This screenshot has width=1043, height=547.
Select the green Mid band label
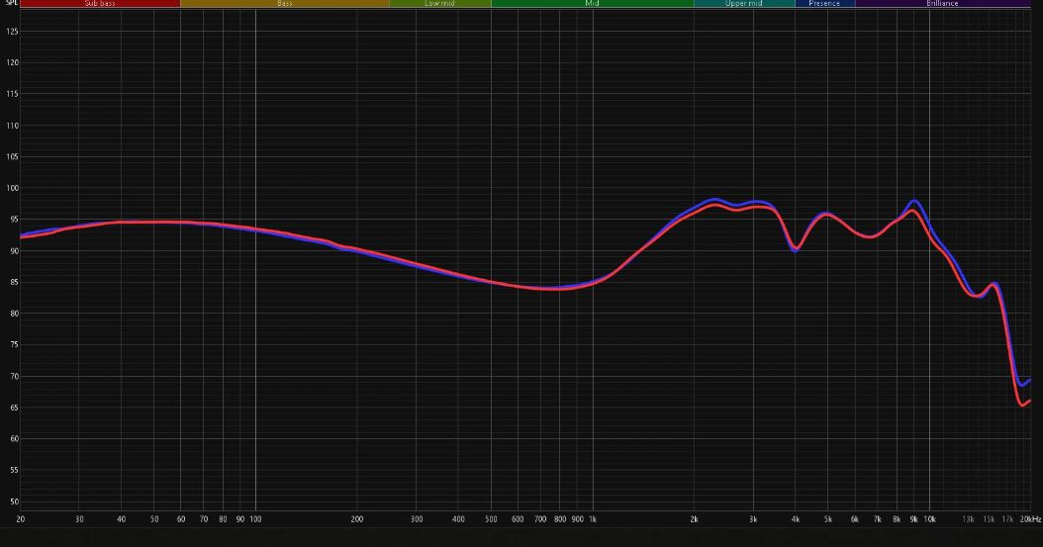(x=592, y=4)
